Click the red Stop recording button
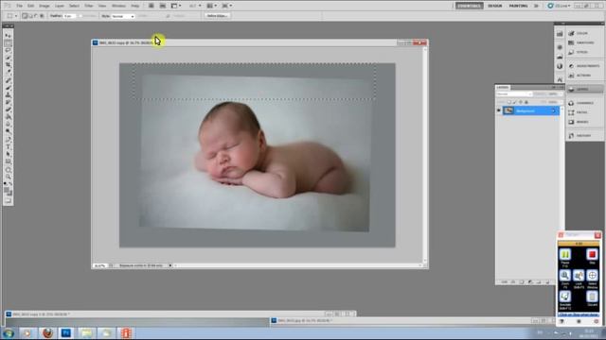The width and height of the screenshot is (606, 340). (592, 254)
